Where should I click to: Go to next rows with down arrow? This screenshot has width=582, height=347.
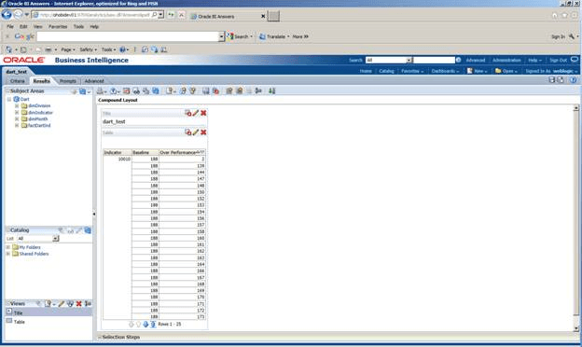[x=145, y=325]
